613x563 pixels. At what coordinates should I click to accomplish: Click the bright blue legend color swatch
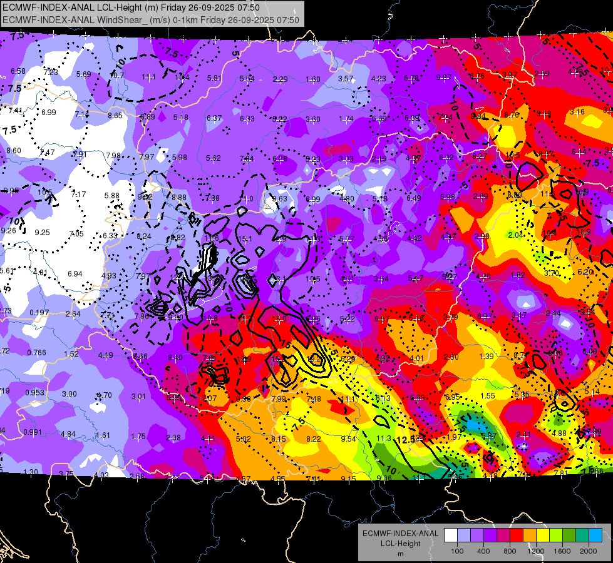(595, 535)
